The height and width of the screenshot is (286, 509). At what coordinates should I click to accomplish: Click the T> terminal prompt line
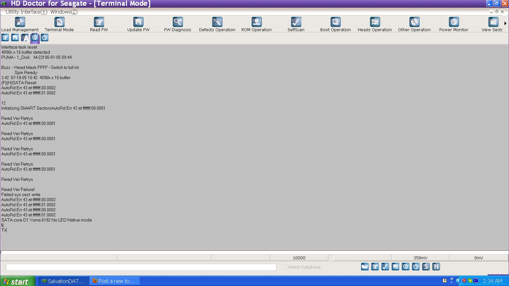[x=4, y=230]
